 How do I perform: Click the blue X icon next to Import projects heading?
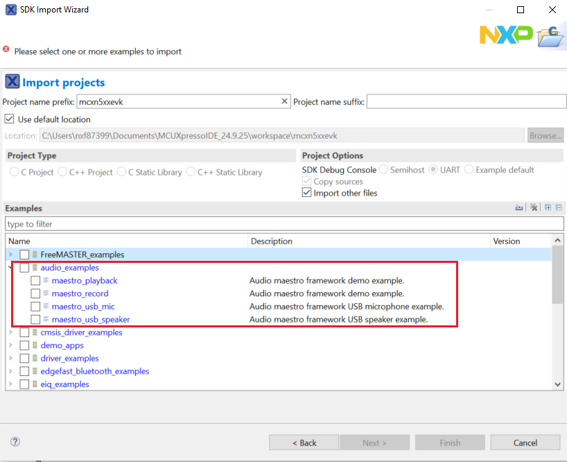tap(12, 82)
